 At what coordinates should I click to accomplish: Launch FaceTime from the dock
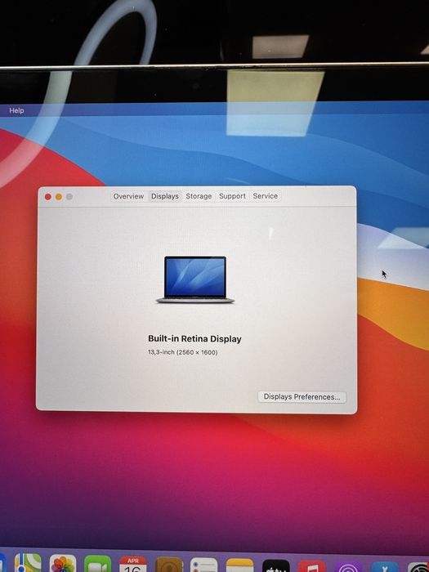pyautogui.click(x=97, y=565)
